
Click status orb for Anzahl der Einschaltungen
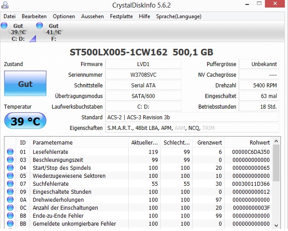(x=10, y=208)
